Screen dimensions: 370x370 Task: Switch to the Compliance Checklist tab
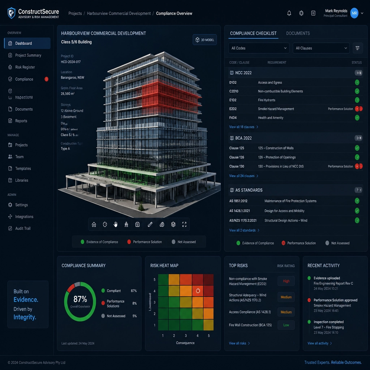[253, 33]
